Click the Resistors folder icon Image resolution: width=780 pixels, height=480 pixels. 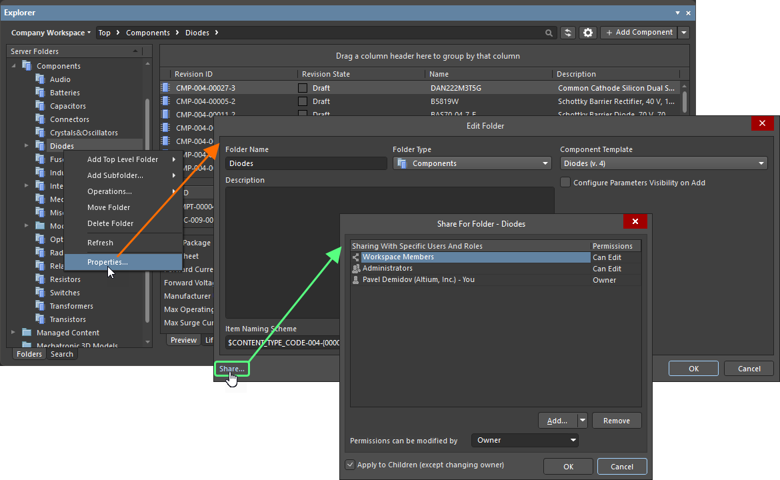pyautogui.click(x=40, y=279)
